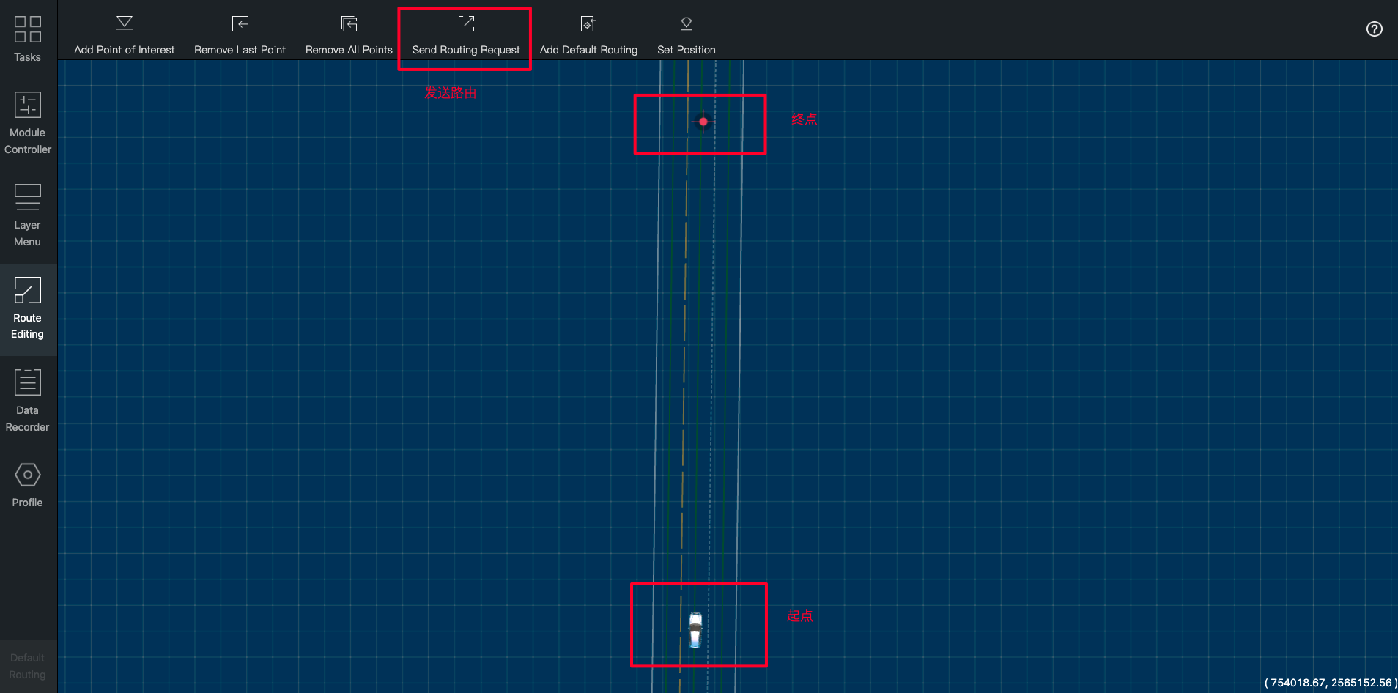1398x693 pixels.
Task: Open the help question mark icon
Action: 1374,29
